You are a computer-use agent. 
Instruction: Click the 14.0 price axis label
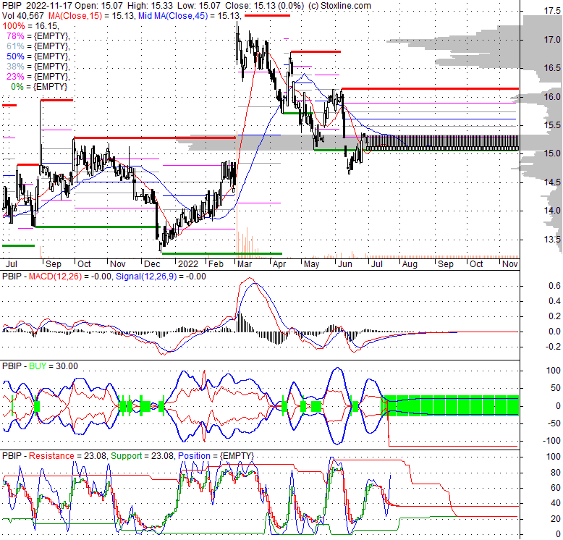click(552, 211)
